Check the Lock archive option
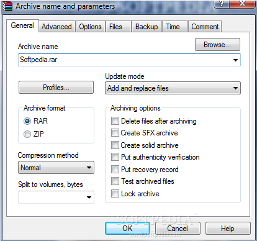The width and height of the screenshot is (257, 241). tap(115, 194)
